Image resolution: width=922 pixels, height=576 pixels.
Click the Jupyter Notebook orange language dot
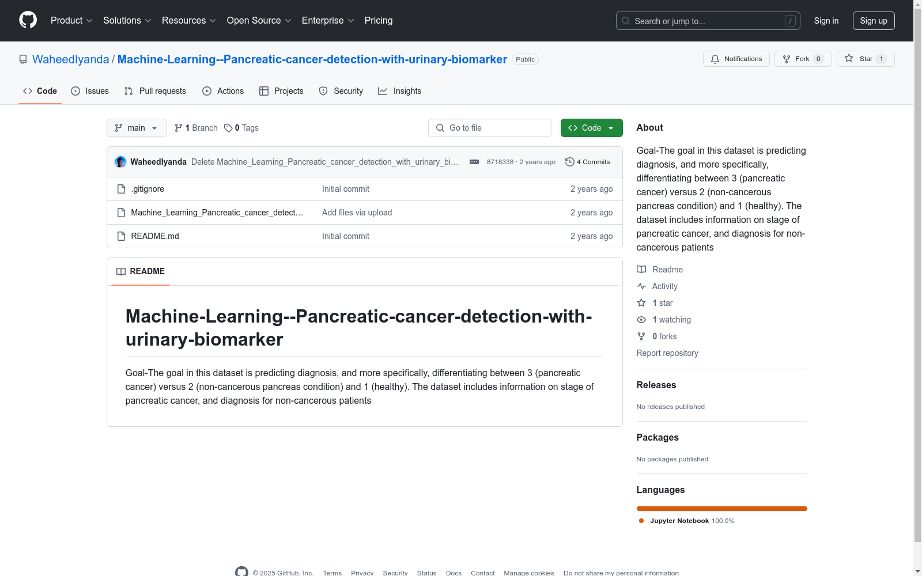click(x=641, y=521)
